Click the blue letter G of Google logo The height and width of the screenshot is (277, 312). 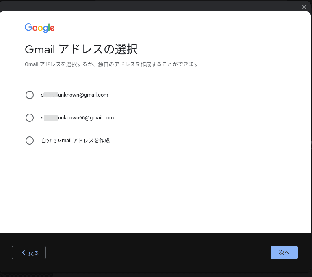(x=28, y=27)
